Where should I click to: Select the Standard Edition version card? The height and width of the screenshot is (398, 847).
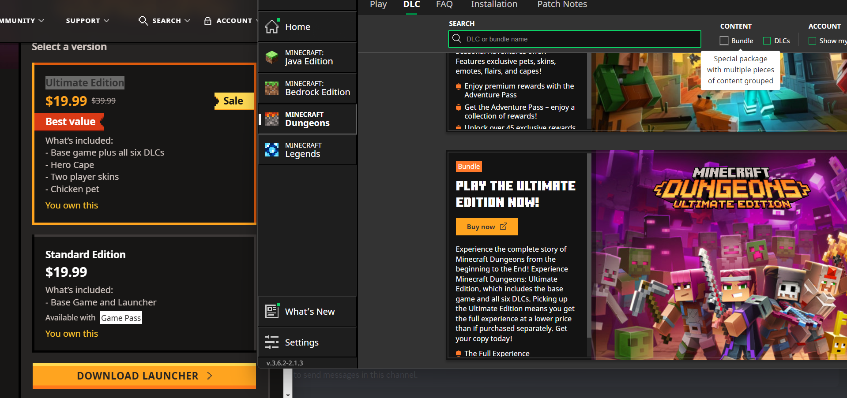144,294
